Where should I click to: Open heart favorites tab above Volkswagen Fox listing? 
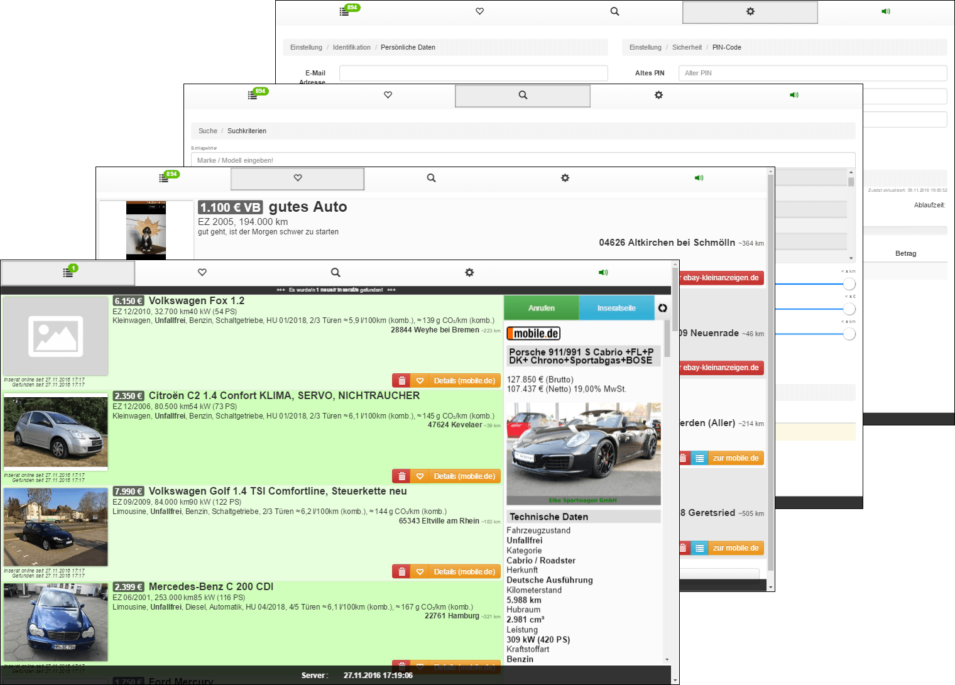point(202,273)
